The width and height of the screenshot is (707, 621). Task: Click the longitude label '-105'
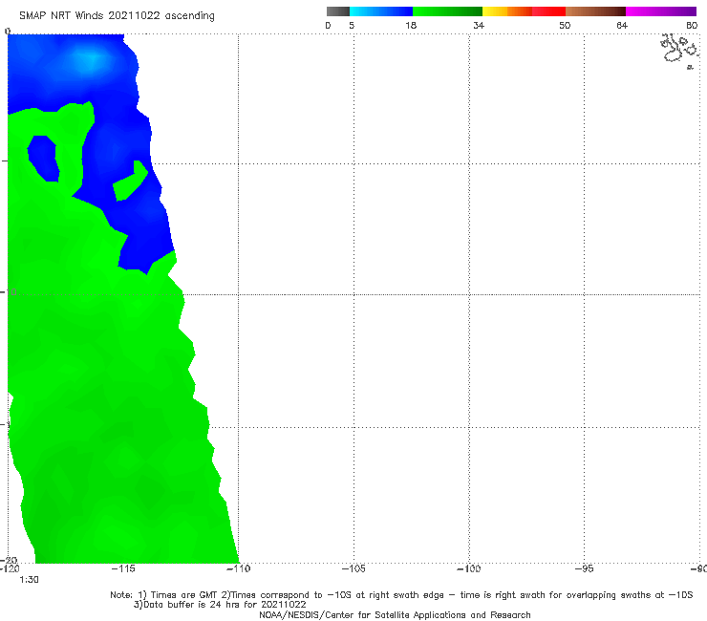click(353, 568)
